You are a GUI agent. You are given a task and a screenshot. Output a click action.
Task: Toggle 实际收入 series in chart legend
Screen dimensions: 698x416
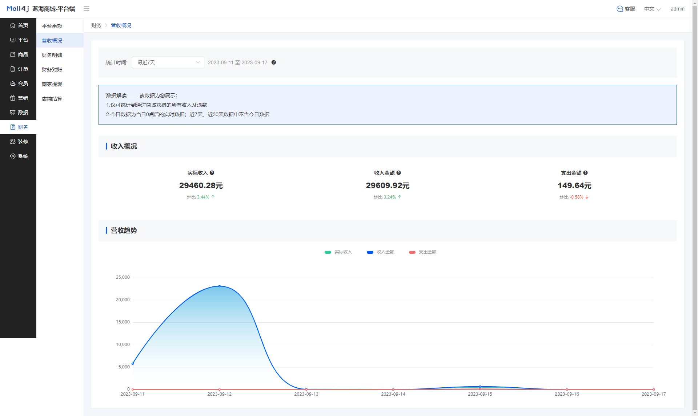tap(338, 252)
